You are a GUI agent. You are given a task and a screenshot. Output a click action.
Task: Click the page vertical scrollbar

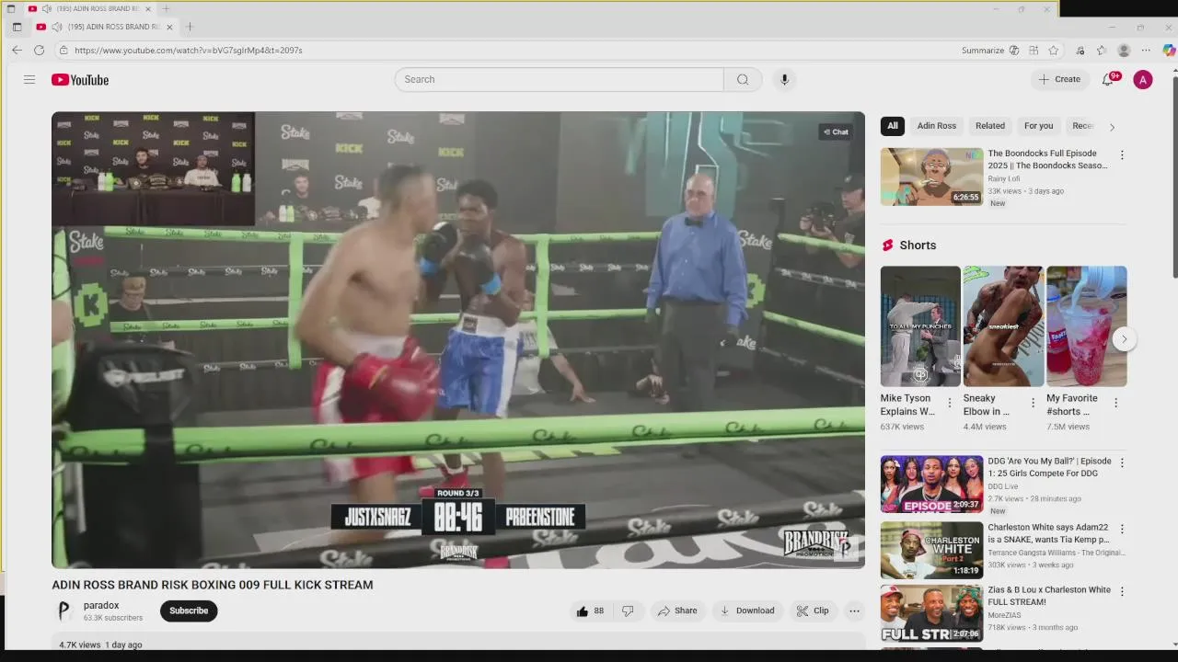pyautogui.click(x=1174, y=175)
